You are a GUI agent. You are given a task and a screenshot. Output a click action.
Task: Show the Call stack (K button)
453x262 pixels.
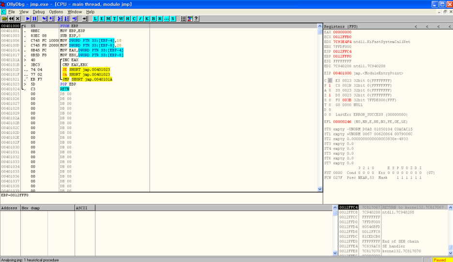click(147, 19)
